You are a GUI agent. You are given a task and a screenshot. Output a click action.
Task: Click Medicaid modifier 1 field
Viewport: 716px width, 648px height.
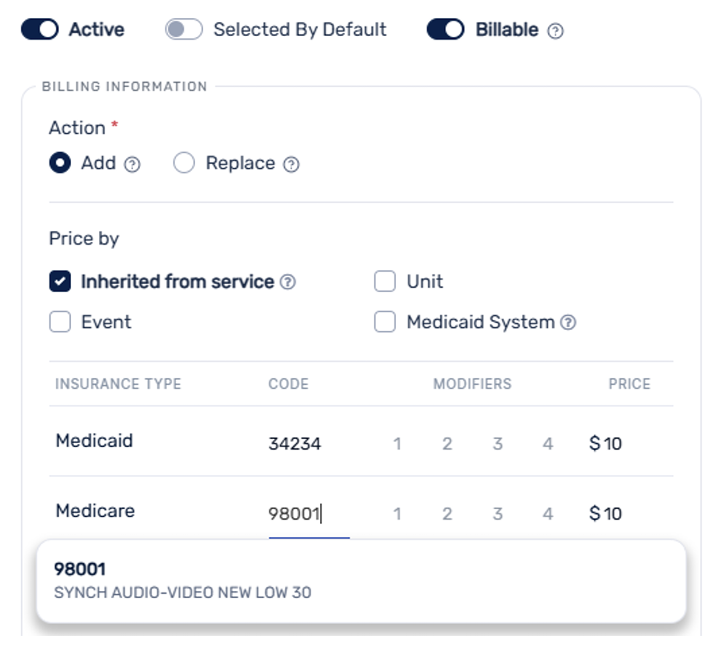point(397,444)
